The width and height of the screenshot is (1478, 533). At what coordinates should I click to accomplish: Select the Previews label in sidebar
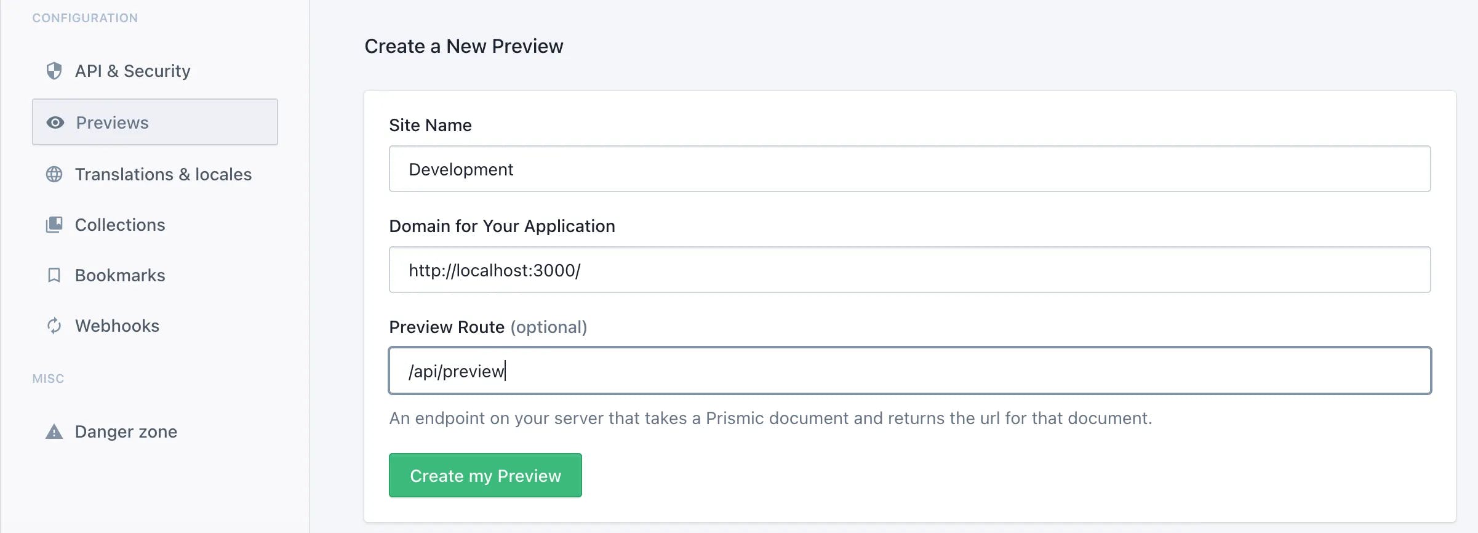[x=112, y=122]
